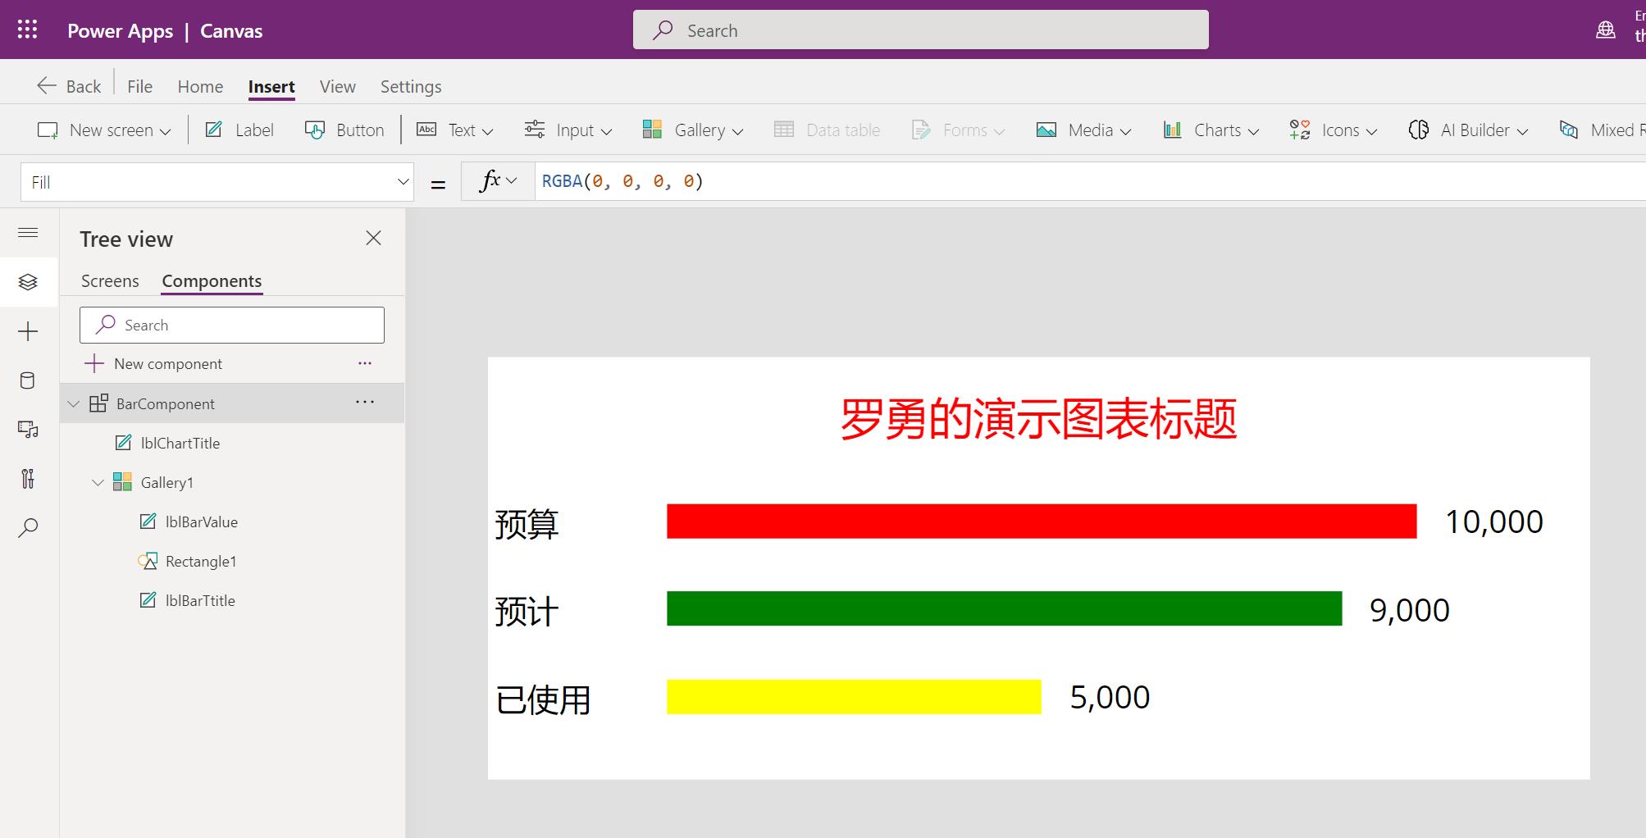The image size is (1646, 838).
Task: Click New component
Action: [153, 363]
